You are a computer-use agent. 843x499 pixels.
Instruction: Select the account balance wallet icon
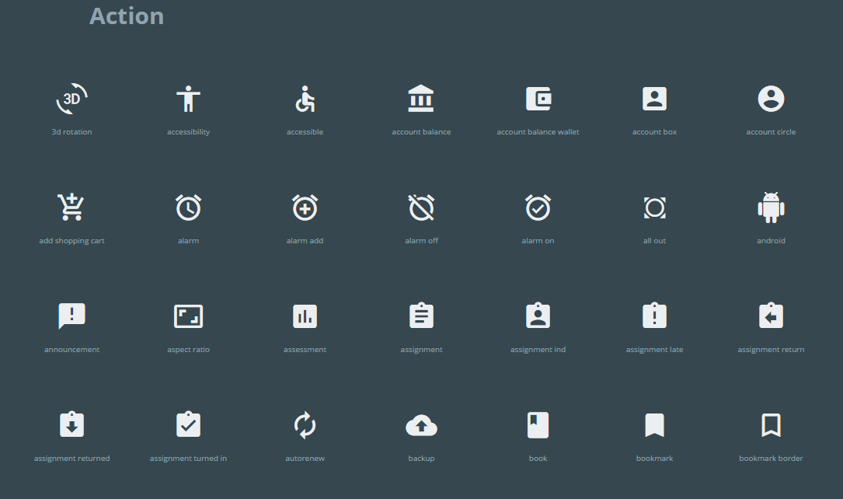tap(538, 99)
